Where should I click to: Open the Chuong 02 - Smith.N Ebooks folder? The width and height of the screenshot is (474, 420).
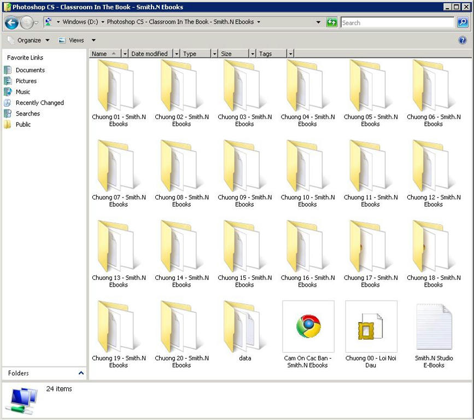182,93
